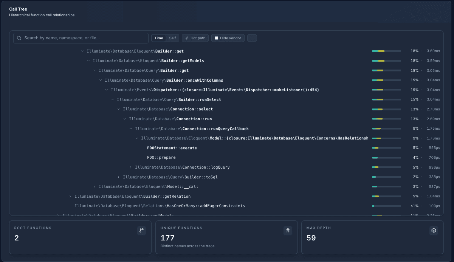Viewport: 454px width, 262px height.
Task: Collapse the Query Builder::get row
Action: (x=94, y=71)
